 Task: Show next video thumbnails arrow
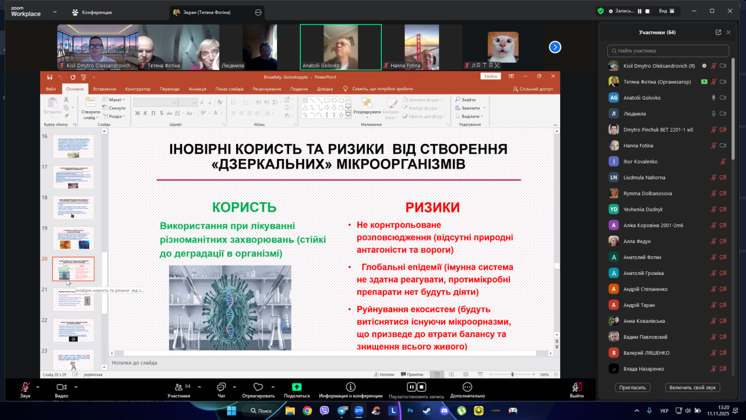coord(555,47)
